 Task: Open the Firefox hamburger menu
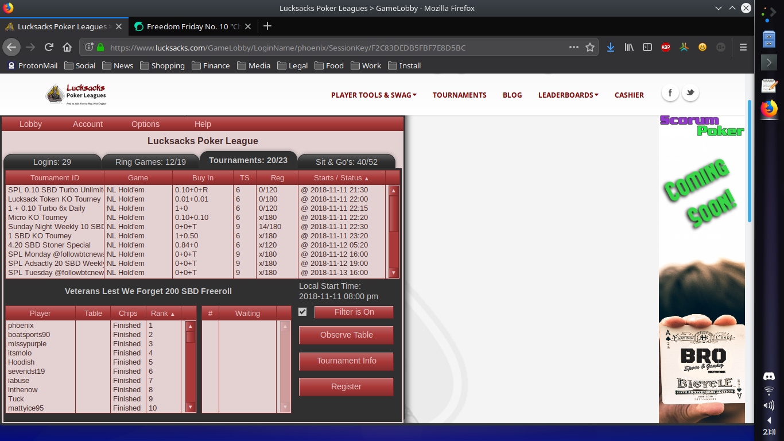click(x=743, y=47)
